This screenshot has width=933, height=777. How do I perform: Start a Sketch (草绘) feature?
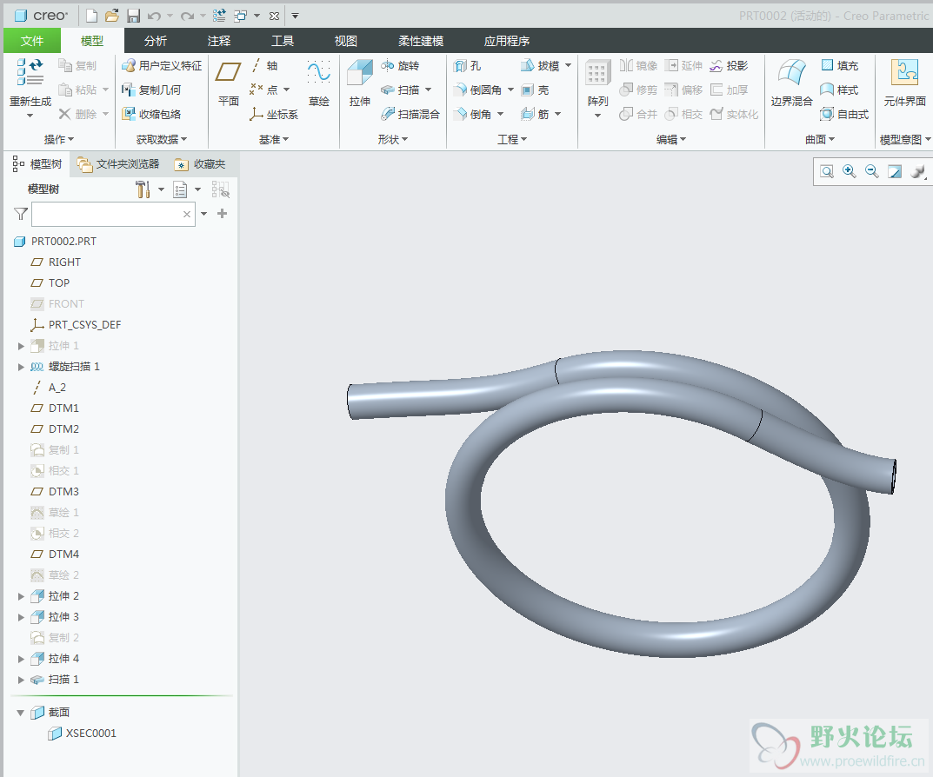(319, 83)
